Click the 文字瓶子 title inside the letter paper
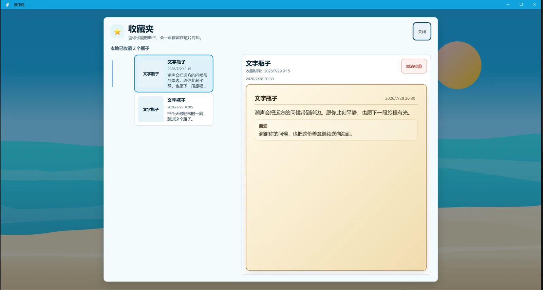Viewport: 543px width, 290px height. (x=266, y=98)
